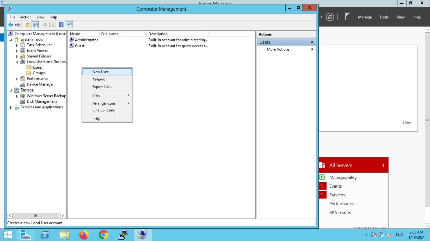The height and width of the screenshot is (241, 430).
Task: Click More Actions in the Actions pane
Action: tap(278, 49)
